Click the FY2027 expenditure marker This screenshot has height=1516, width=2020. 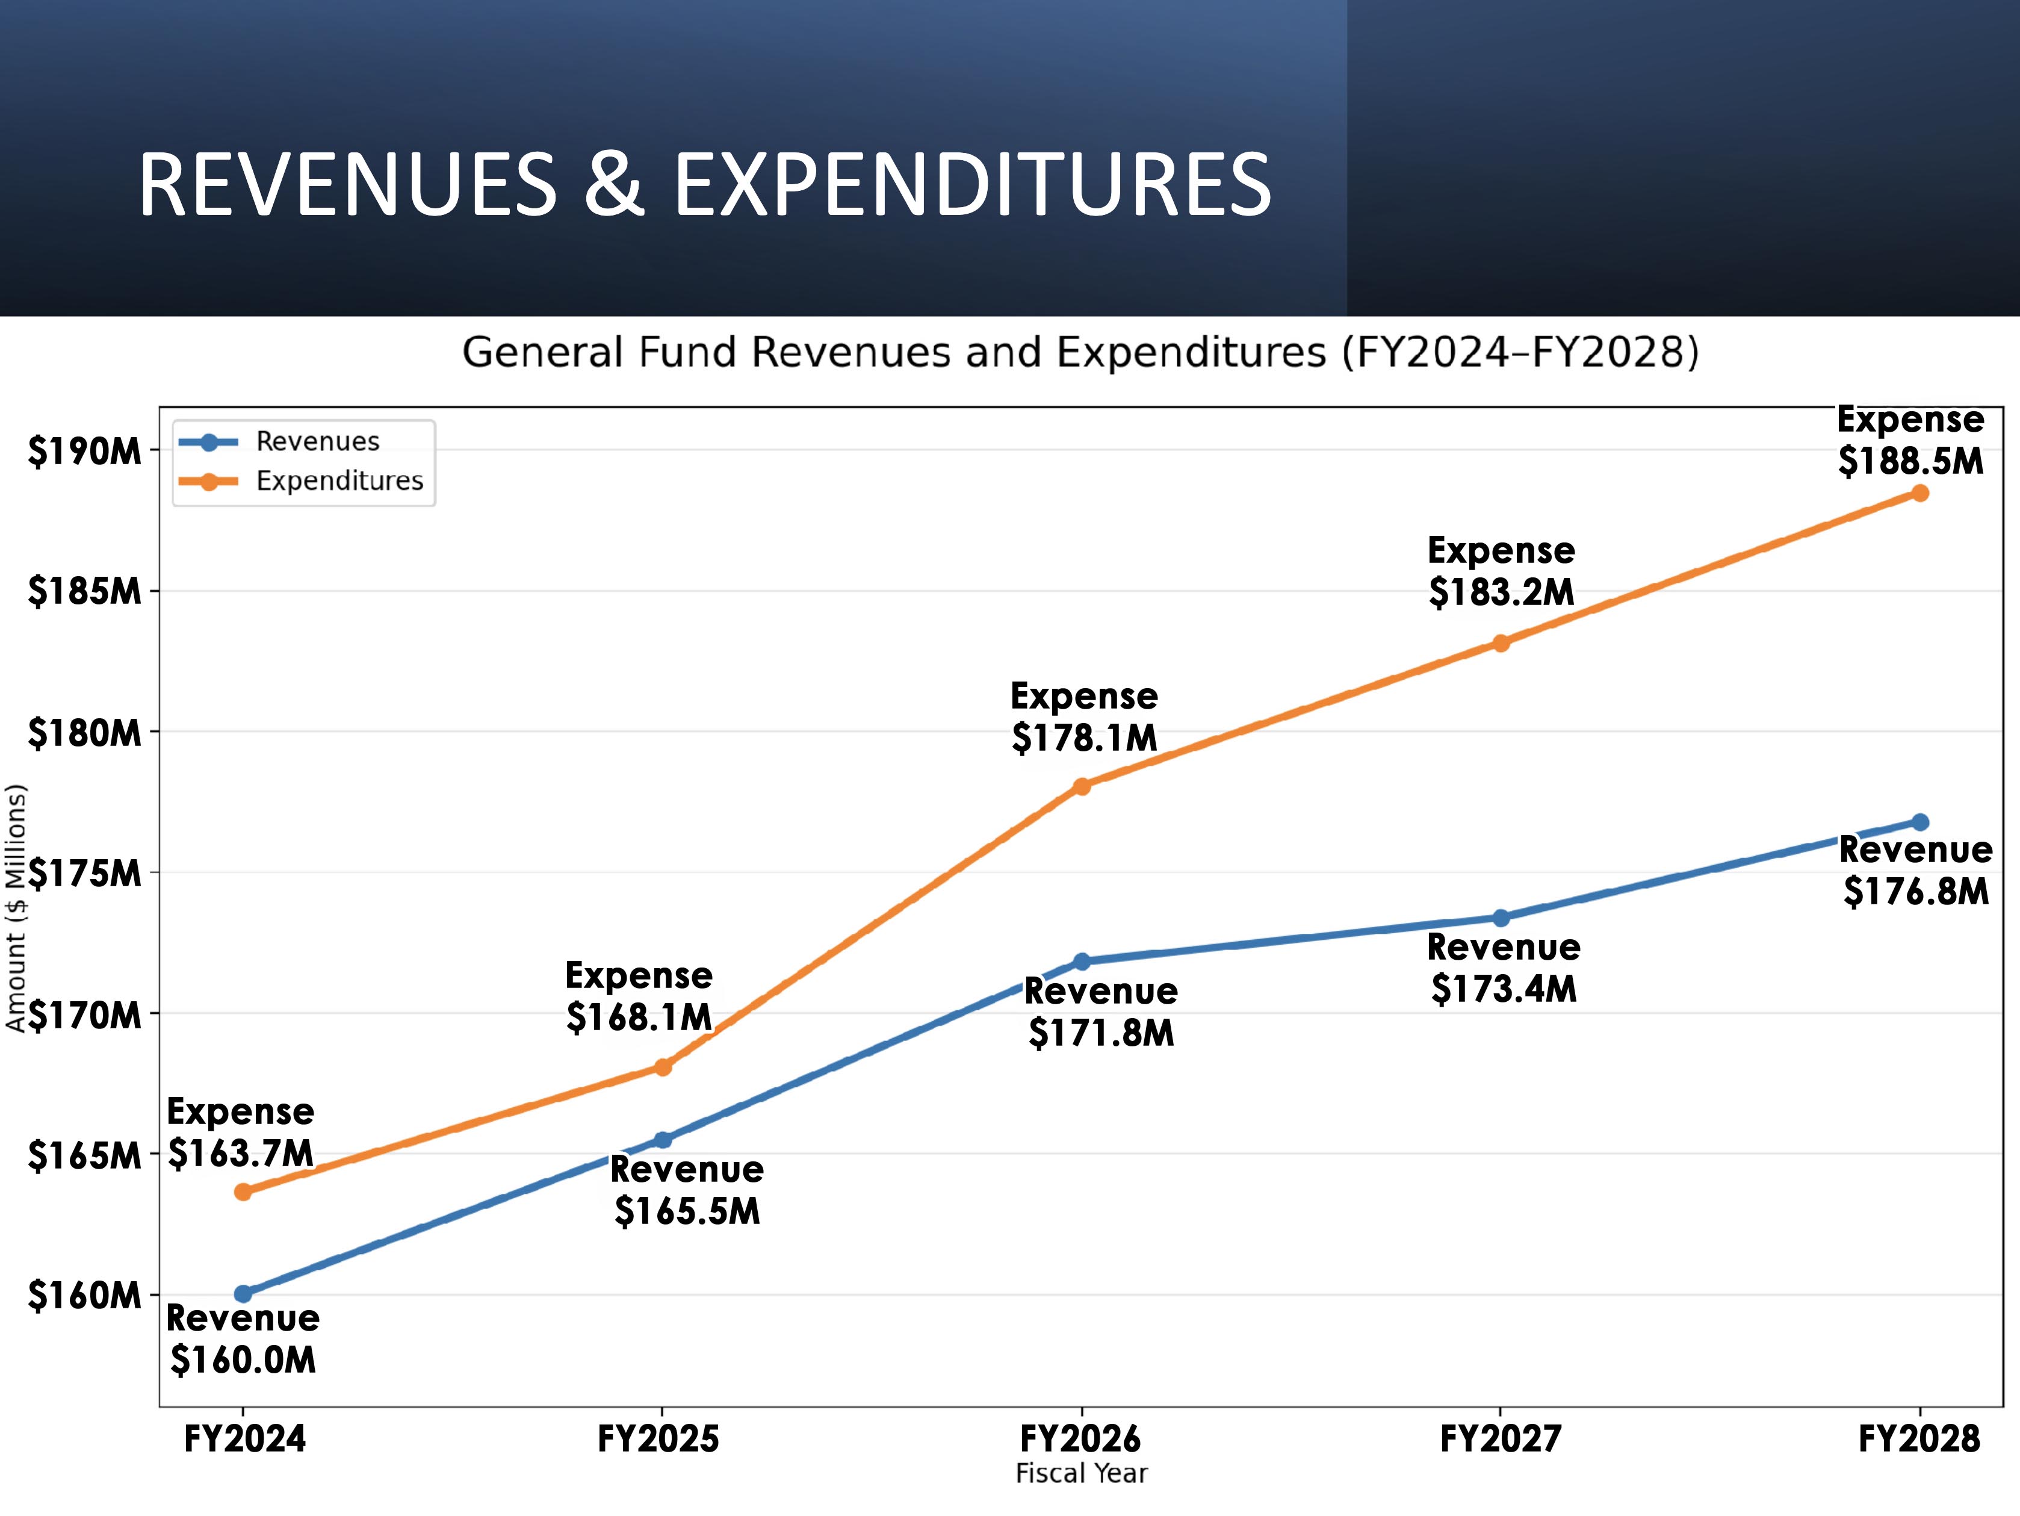click(x=1501, y=643)
